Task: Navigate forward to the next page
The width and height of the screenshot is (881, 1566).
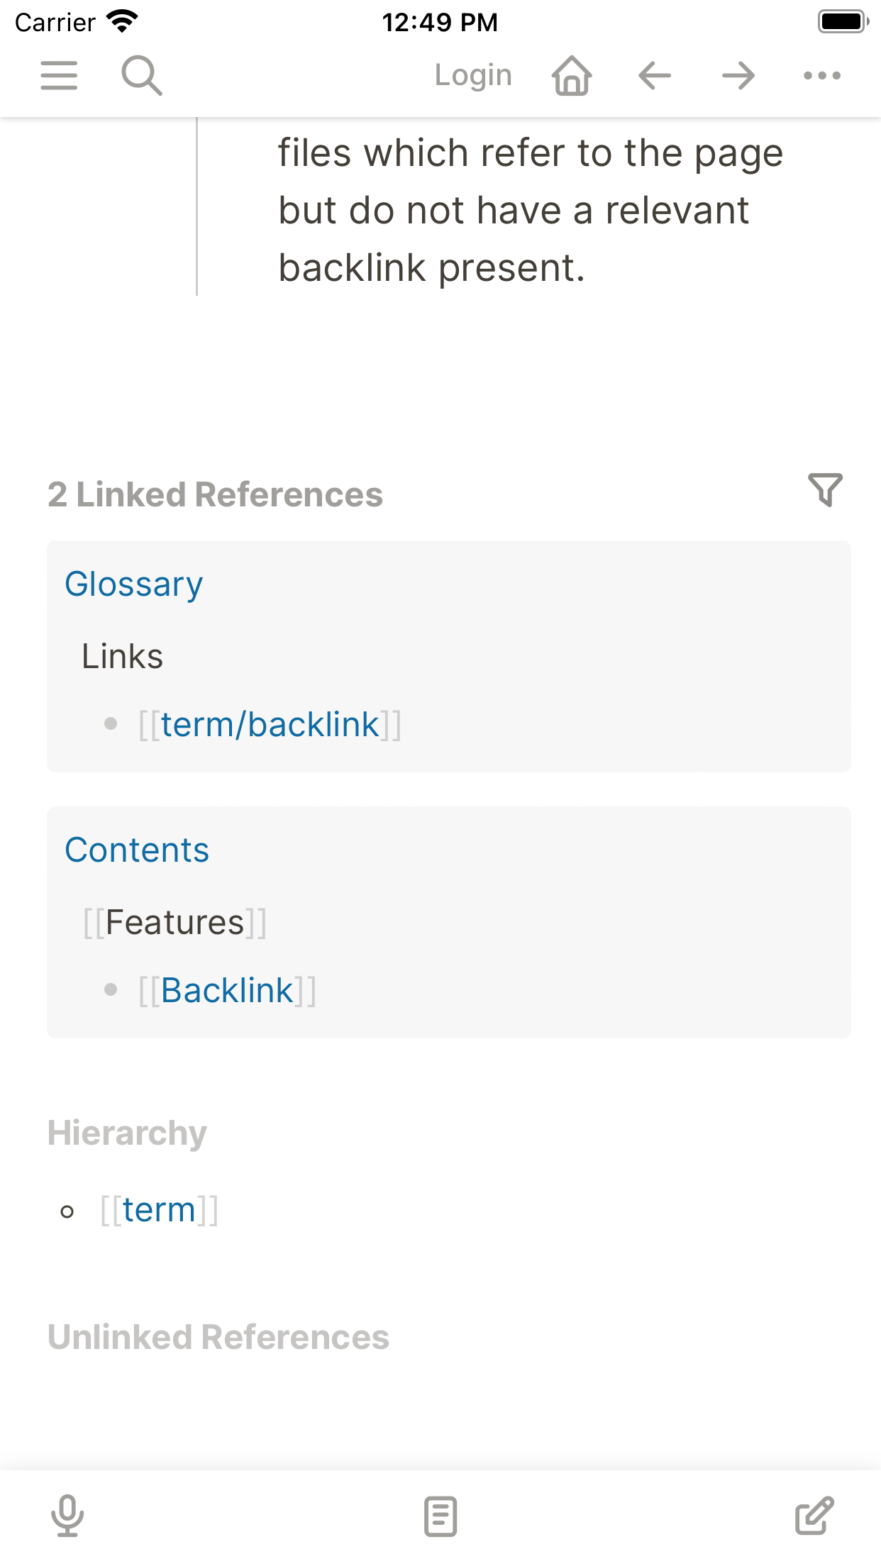Action: 737,75
